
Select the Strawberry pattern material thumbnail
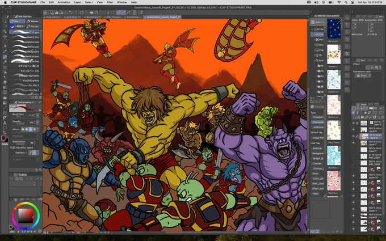pos(334,54)
